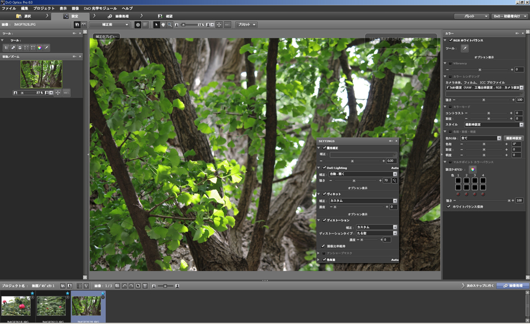Click the image info icon

pos(138,24)
